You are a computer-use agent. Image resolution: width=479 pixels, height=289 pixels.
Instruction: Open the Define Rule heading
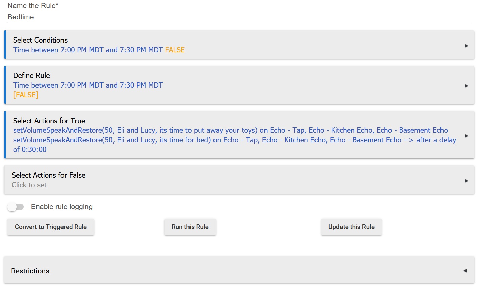tap(31, 75)
